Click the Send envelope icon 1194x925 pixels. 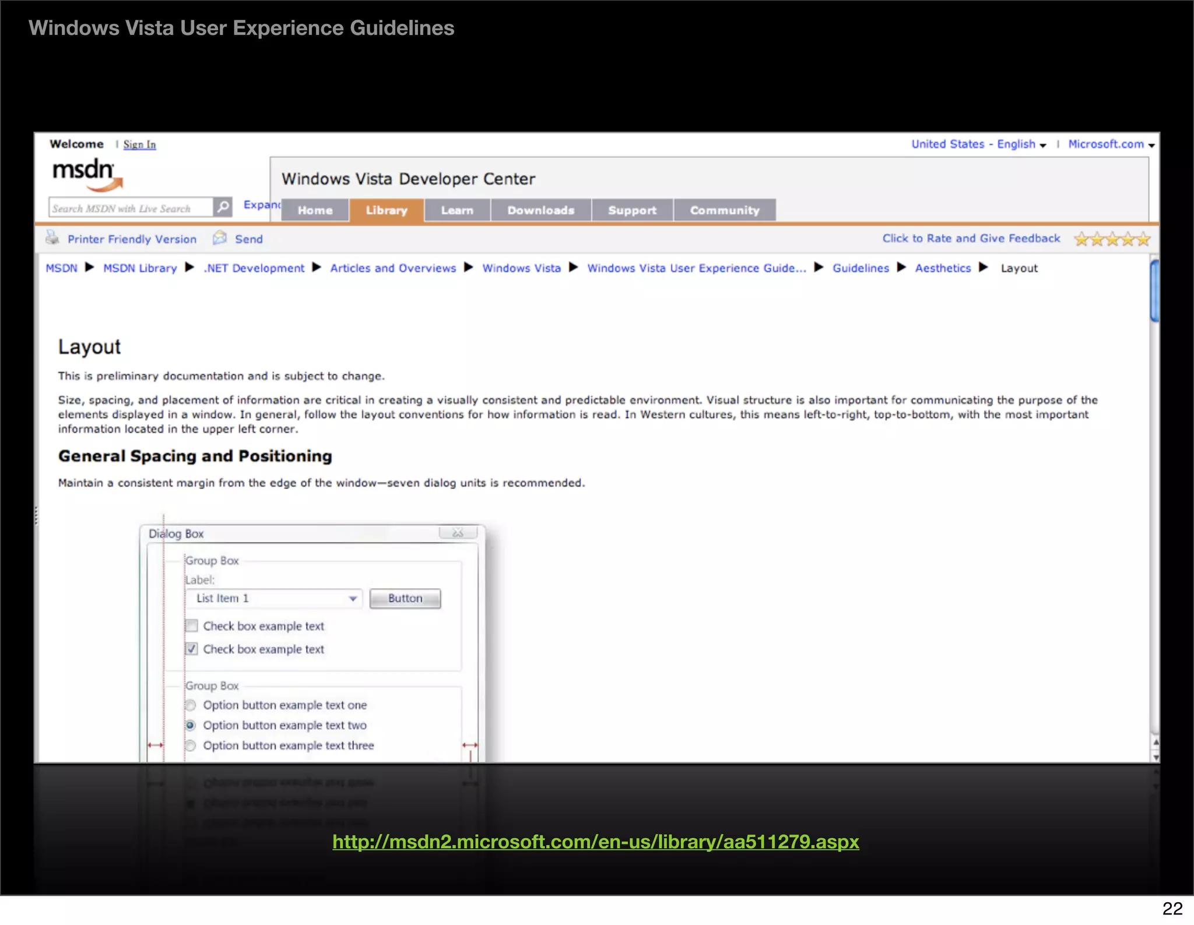[220, 238]
